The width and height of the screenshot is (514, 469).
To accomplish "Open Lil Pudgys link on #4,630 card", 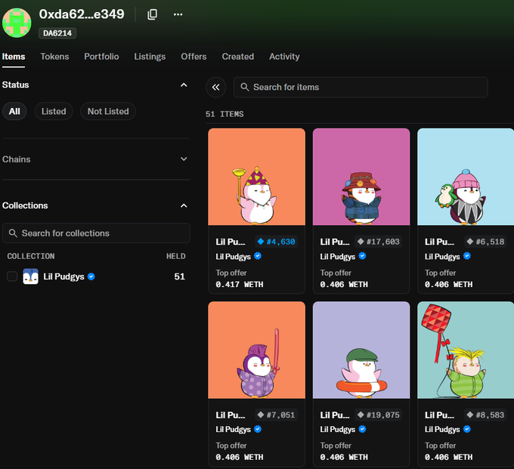I will (233, 257).
